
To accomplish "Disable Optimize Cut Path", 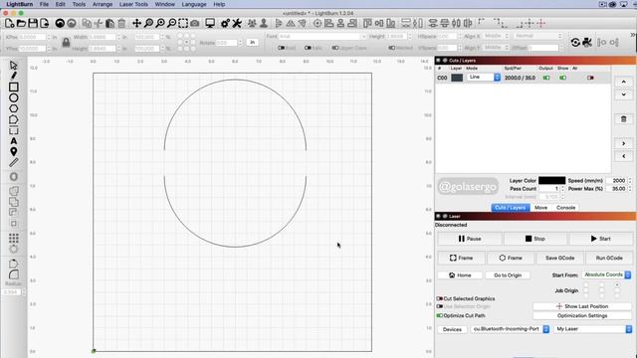I will pos(440,315).
